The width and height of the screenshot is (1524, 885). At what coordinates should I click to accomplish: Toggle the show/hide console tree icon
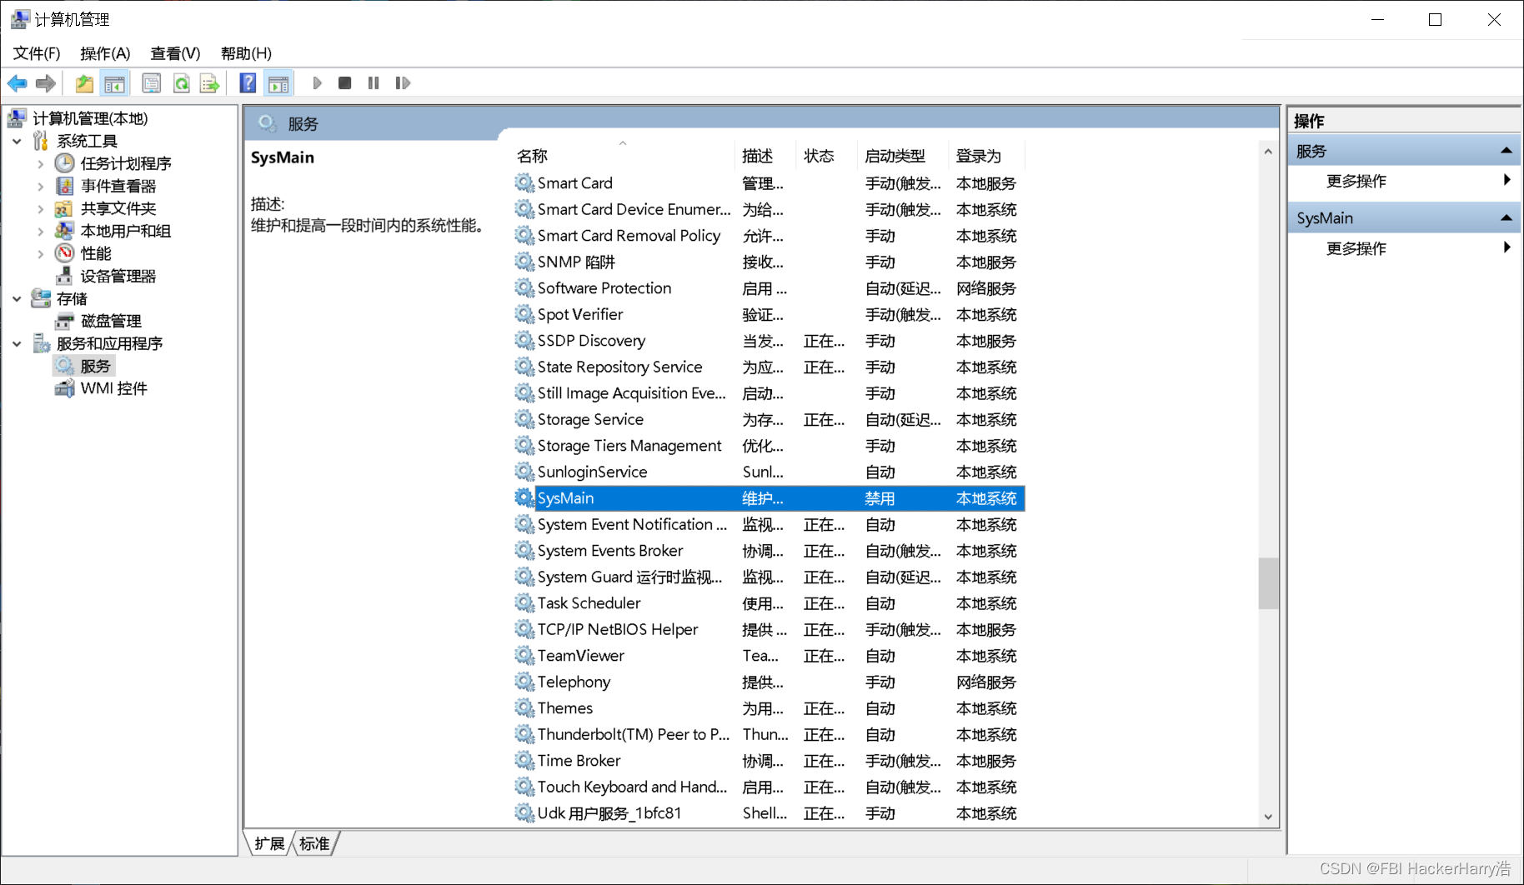114,83
